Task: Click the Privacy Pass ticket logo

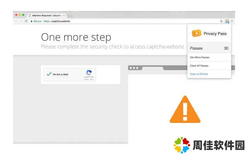Action: coord(196,33)
